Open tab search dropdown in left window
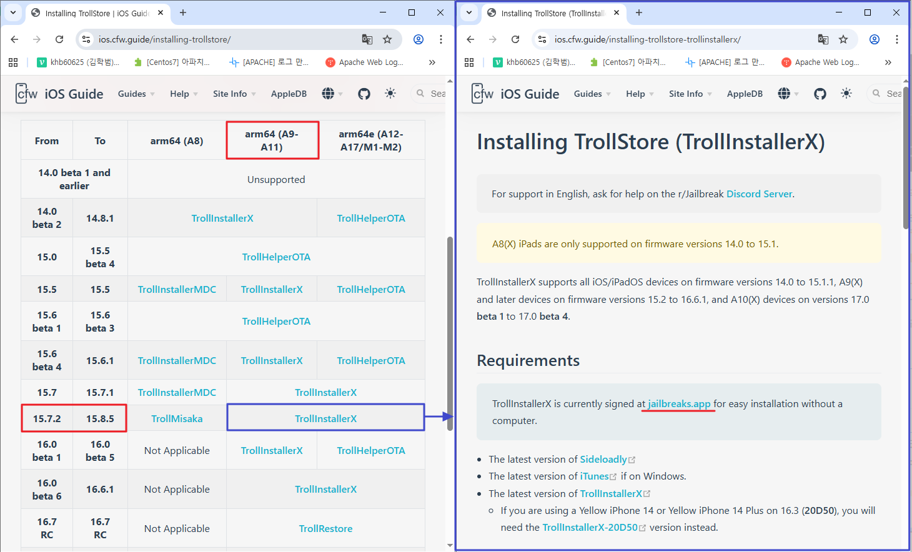Screen dimensions: 912x552 [13, 12]
